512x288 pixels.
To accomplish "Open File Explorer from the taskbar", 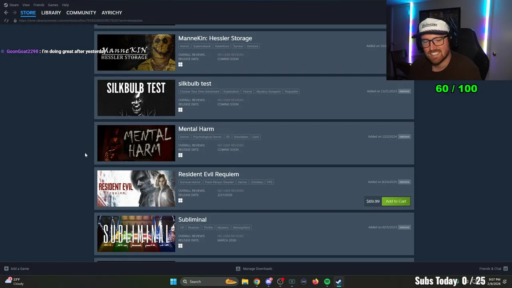I will tap(245, 282).
